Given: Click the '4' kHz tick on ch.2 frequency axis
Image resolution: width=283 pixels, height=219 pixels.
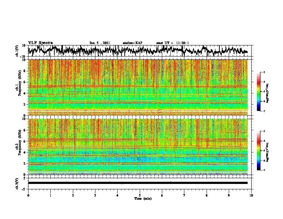Looking at the screenshot, I should pos(25,152).
